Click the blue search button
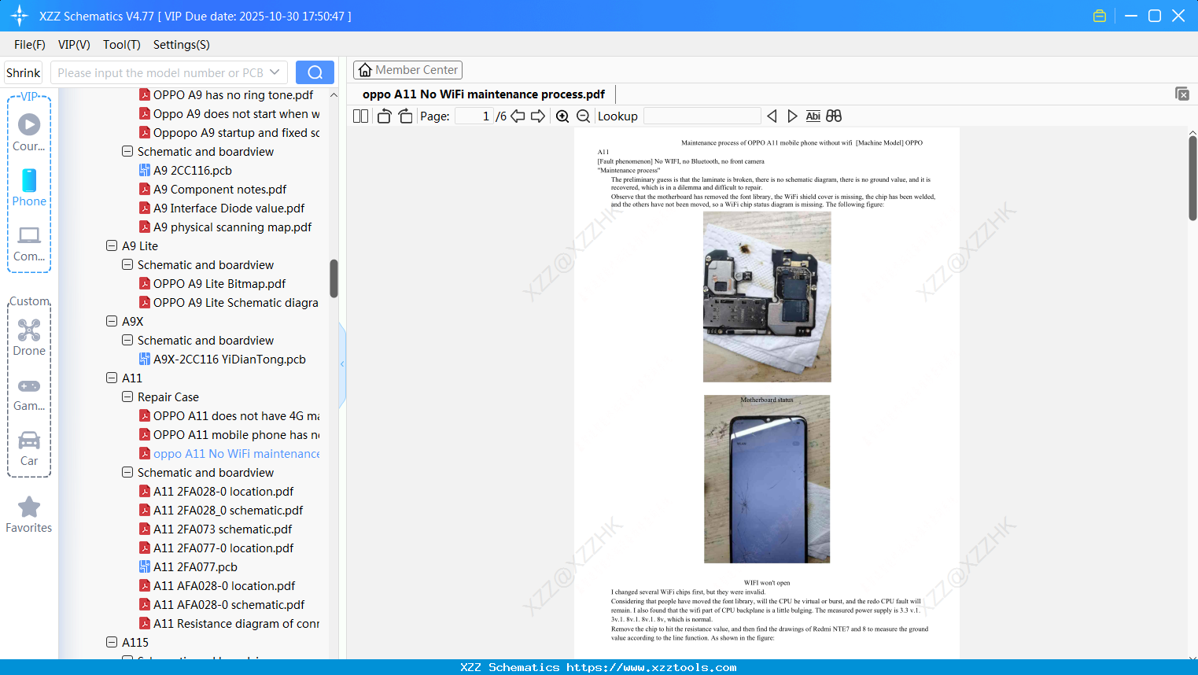Viewport: 1198px width, 675px height. pos(315,72)
